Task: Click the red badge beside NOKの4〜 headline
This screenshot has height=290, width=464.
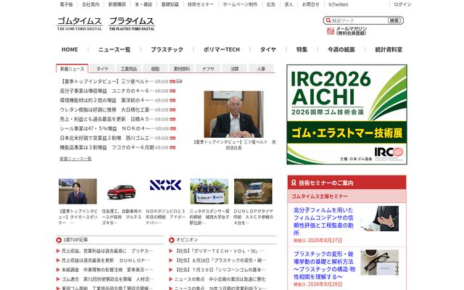Action: click(x=173, y=129)
